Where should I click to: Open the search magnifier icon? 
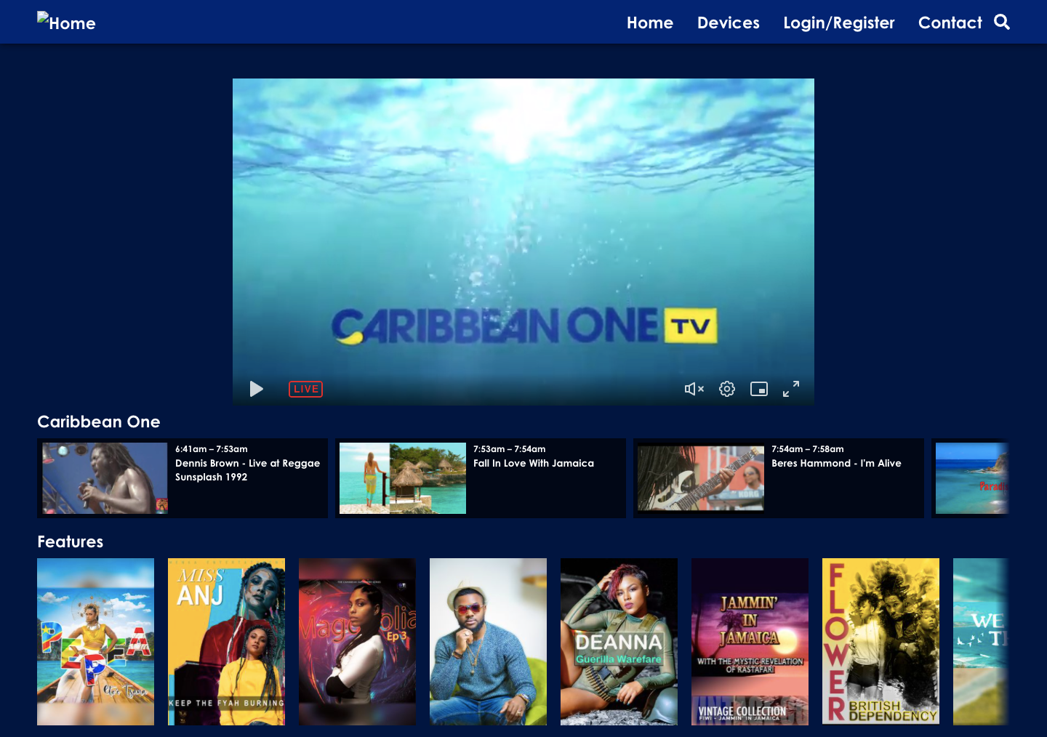[x=1002, y=22]
